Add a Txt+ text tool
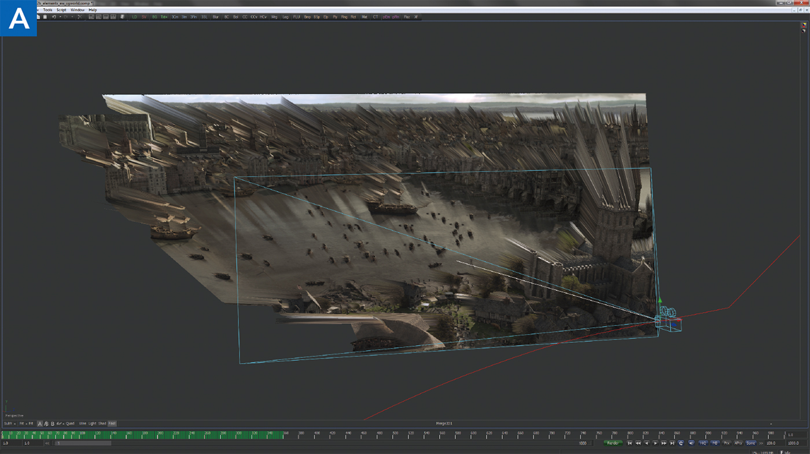The image size is (810, 454). coord(164,17)
